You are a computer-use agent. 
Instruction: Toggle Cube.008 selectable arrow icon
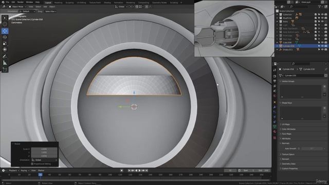[319, 42]
